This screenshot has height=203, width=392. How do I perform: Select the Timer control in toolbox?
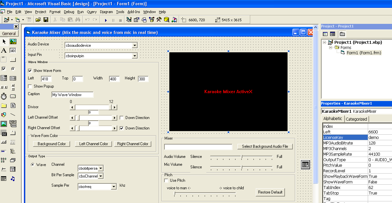click(4, 96)
